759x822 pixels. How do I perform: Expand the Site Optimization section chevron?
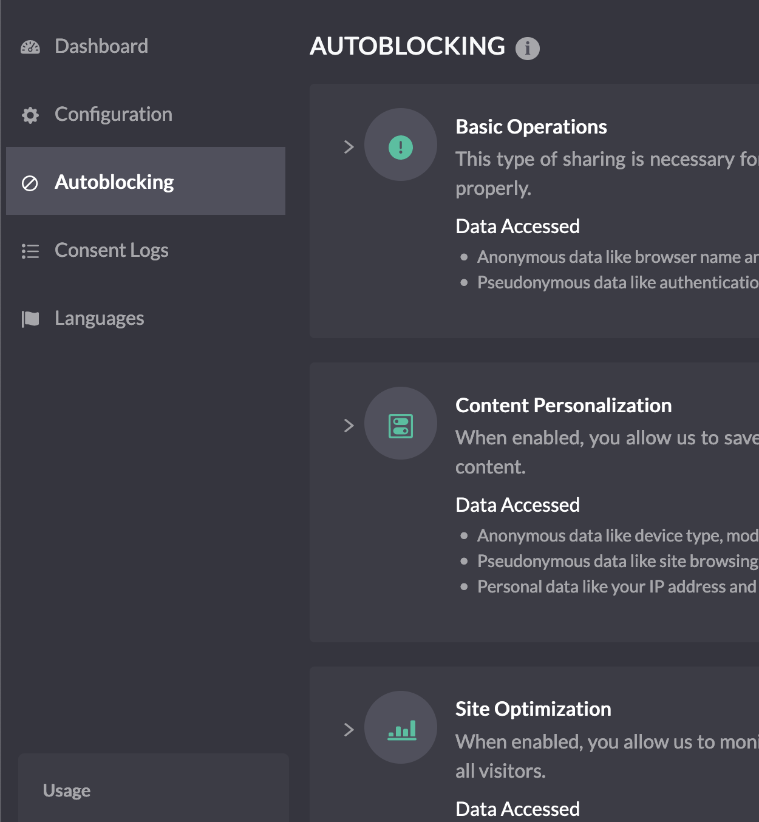[349, 730]
